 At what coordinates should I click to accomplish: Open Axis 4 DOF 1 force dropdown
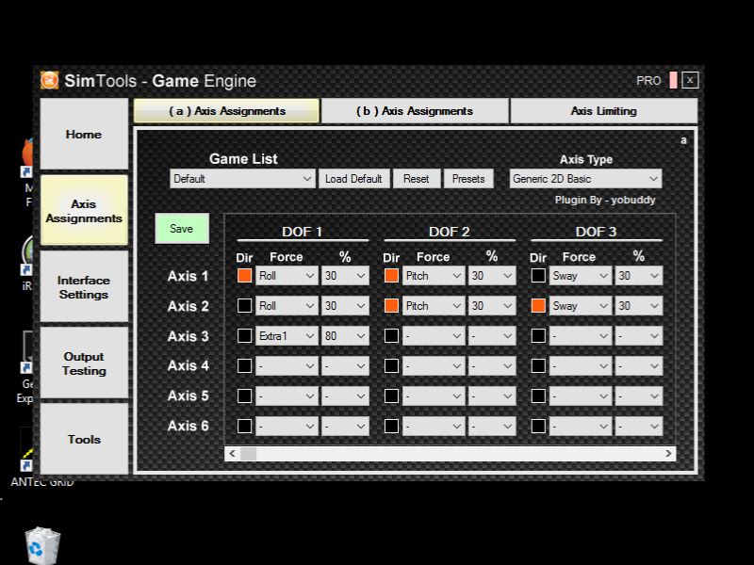287,365
